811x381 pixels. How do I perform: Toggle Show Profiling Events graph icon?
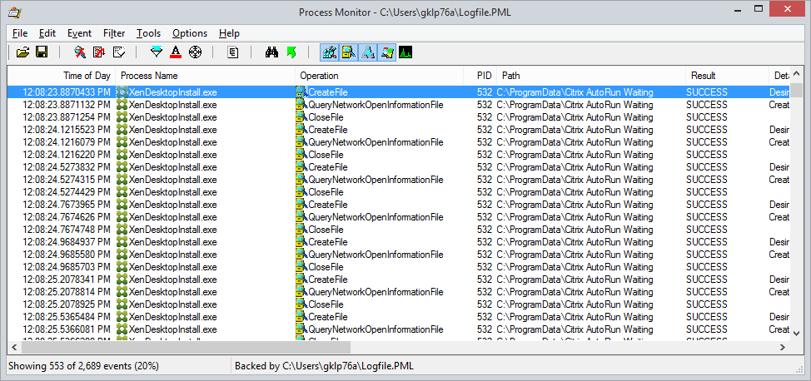405,52
